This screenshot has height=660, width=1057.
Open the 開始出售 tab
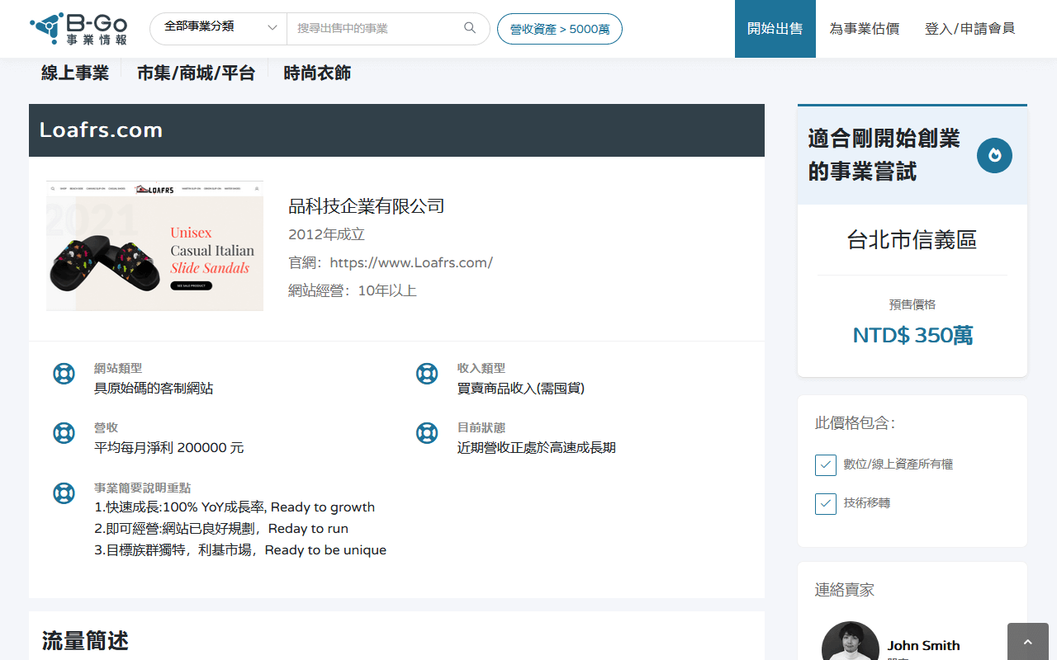[x=775, y=29]
